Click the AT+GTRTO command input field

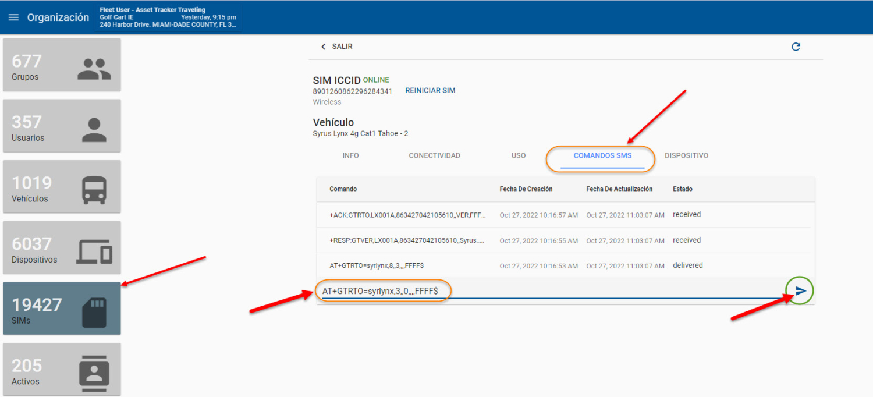(383, 290)
